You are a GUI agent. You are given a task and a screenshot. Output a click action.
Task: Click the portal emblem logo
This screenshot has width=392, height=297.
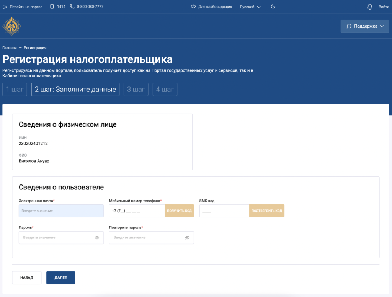tap(12, 26)
